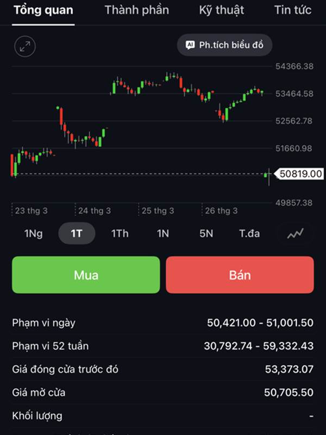
Task: Choose T.đa maximum period
Action: [249, 233]
